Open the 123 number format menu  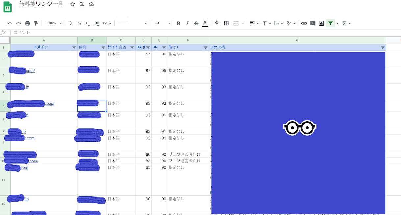[107, 23]
